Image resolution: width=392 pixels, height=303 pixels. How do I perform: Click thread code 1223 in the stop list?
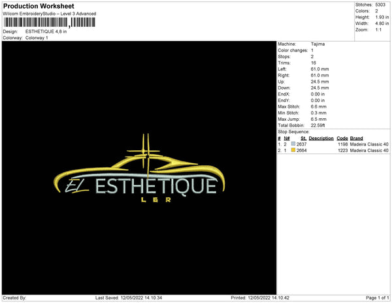click(x=343, y=150)
